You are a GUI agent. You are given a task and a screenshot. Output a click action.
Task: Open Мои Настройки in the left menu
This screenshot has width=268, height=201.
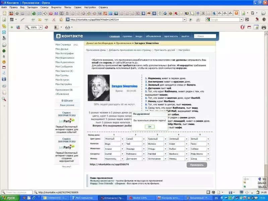[x=63, y=84]
